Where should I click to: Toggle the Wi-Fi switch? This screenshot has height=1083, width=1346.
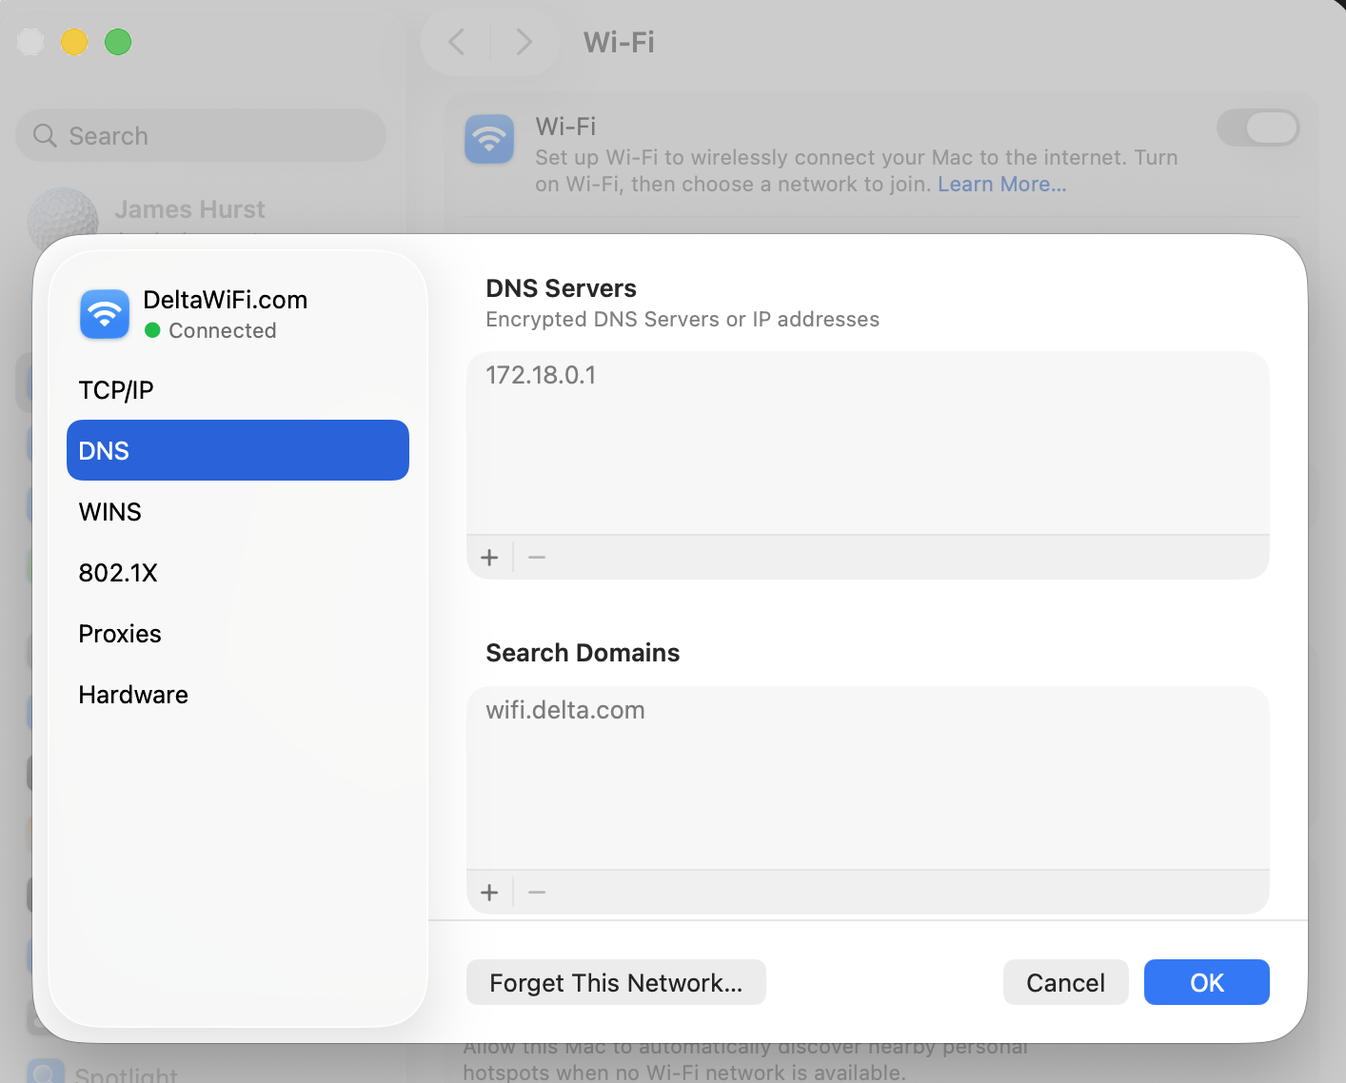[x=1258, y=128]
